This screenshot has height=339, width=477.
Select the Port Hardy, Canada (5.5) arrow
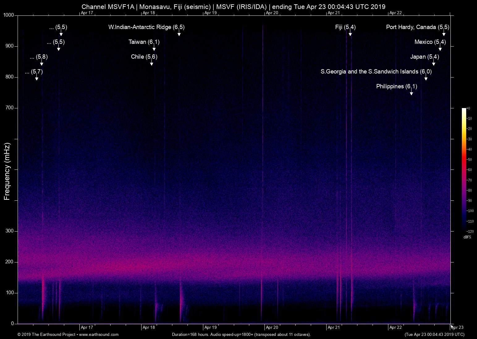444,34
